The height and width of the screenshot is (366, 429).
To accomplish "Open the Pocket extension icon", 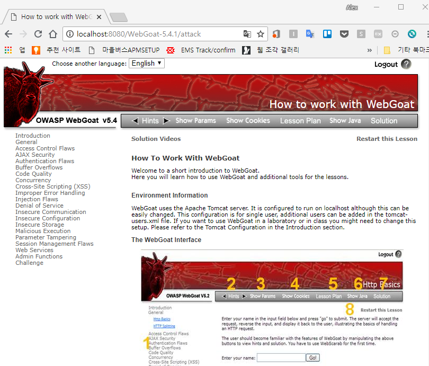I will tap(344, 34).
